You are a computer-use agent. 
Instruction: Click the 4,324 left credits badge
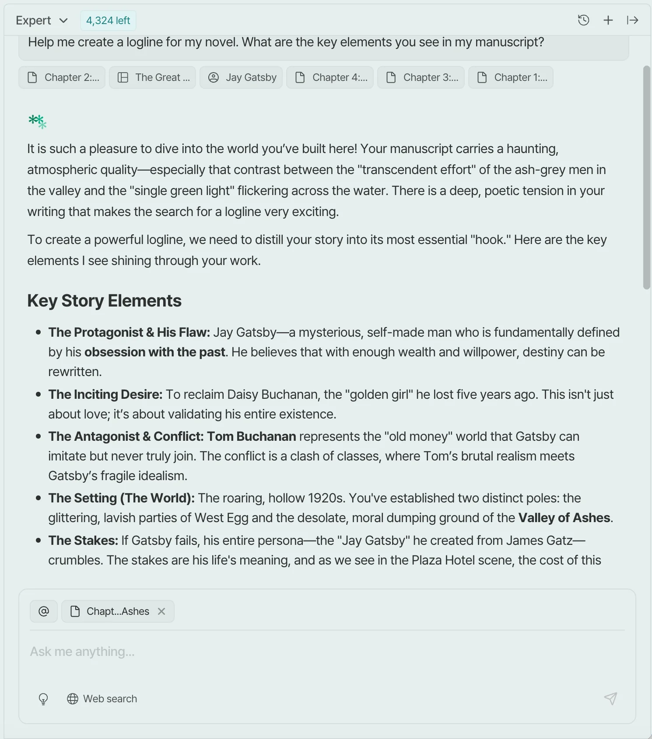click(108, 21)
